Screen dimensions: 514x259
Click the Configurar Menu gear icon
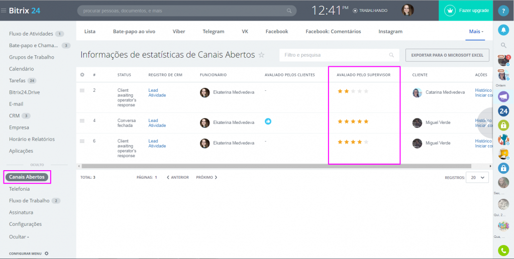click(46, 253)
